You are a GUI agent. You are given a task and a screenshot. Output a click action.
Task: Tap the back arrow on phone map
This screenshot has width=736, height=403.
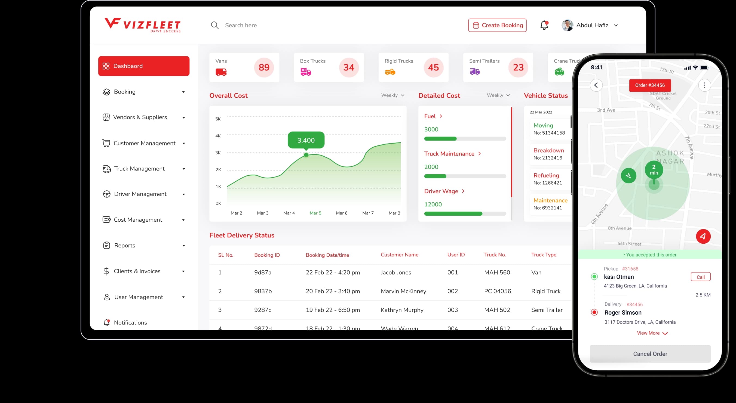click(596, 85)
